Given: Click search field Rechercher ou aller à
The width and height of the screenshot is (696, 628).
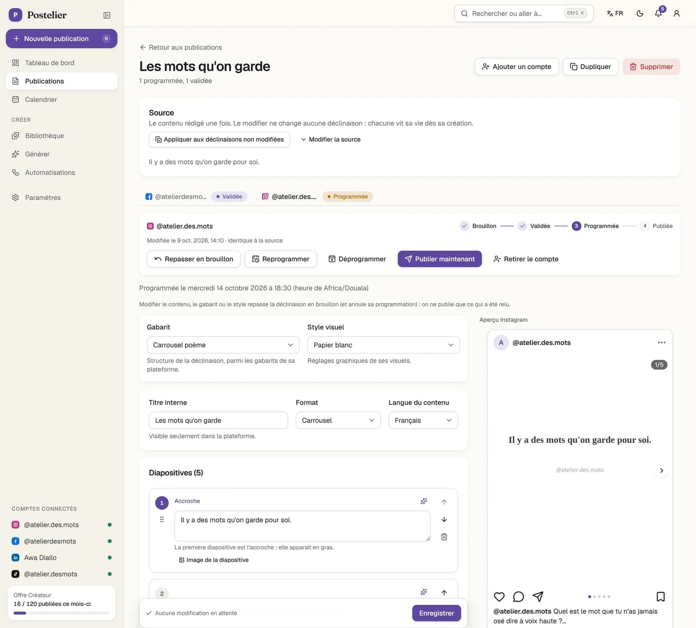Looking at the screenshot, I should point(524,13).
